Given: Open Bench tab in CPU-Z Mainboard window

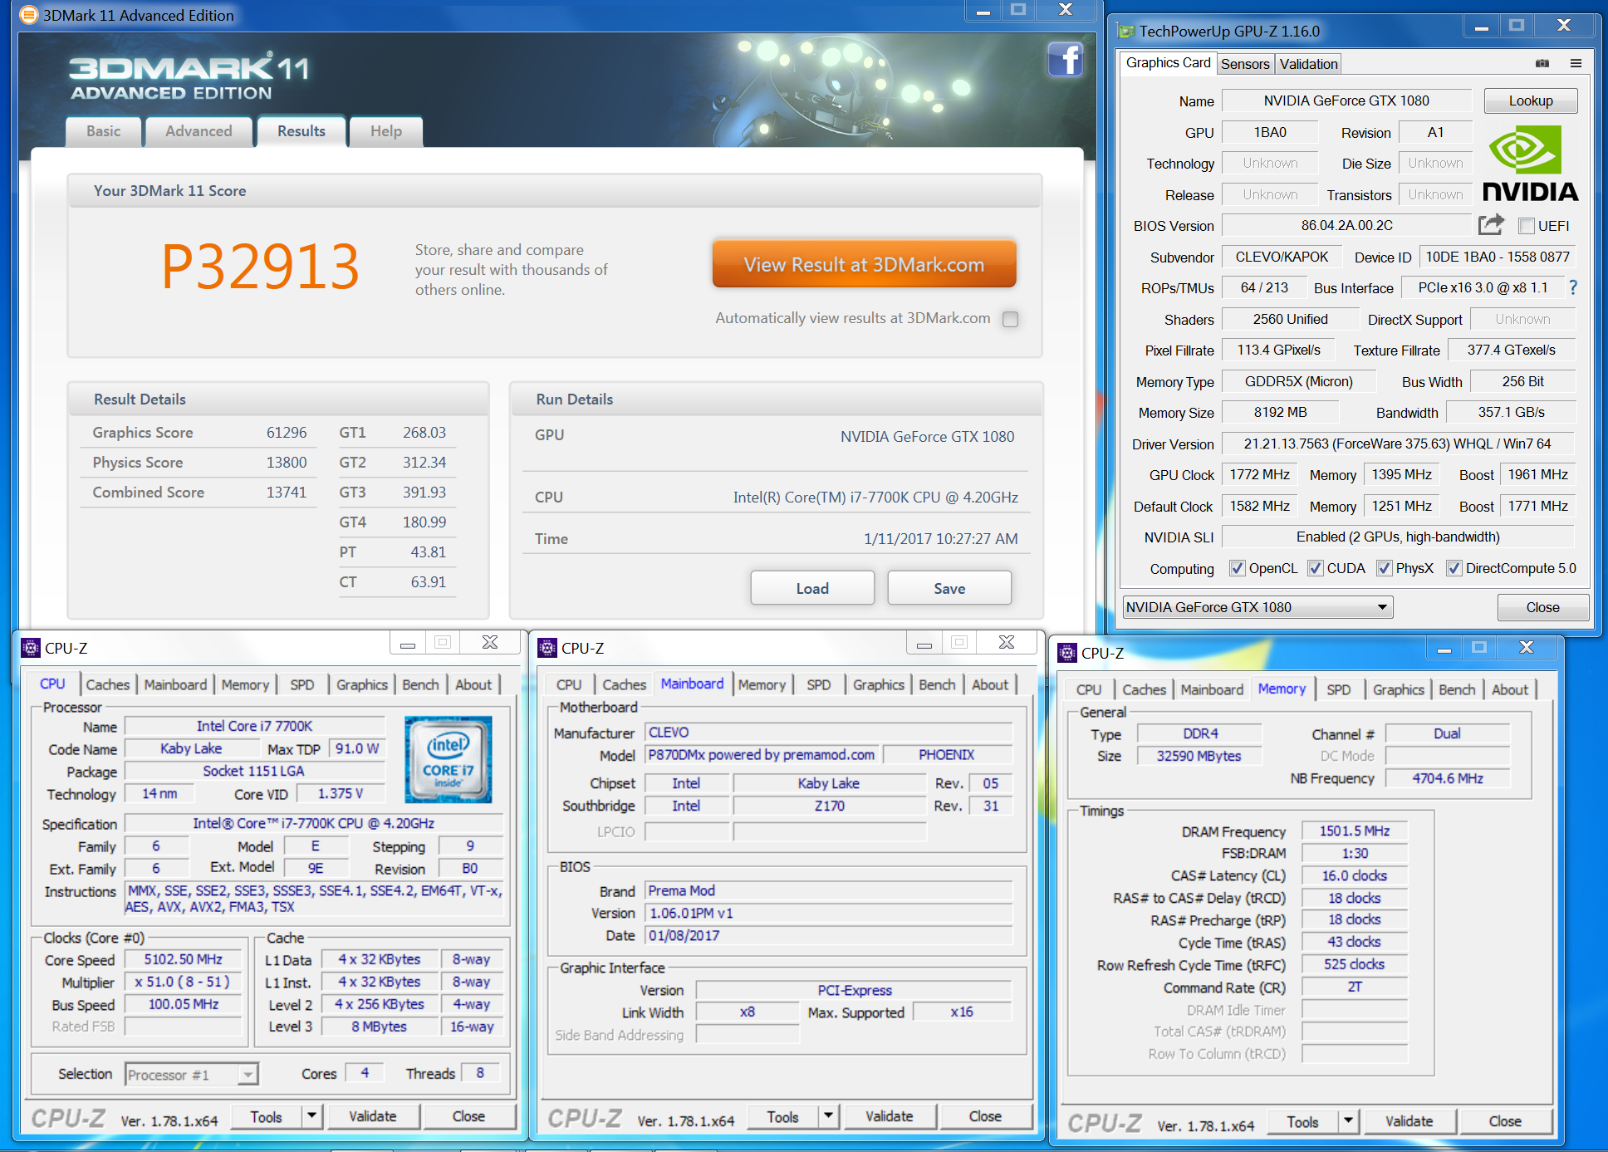Looking at the screenshot, I should [937, 684].
